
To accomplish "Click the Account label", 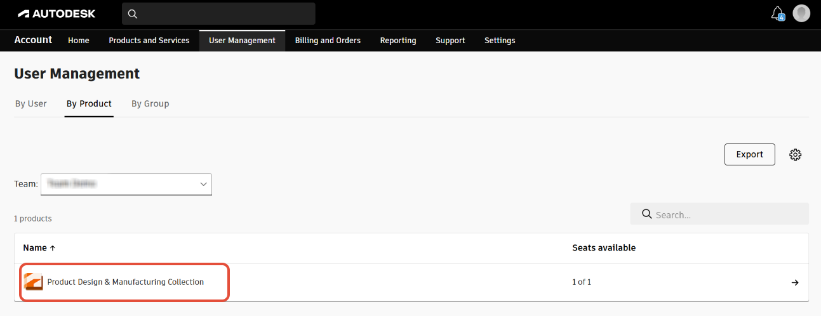I will coord(33,40).
